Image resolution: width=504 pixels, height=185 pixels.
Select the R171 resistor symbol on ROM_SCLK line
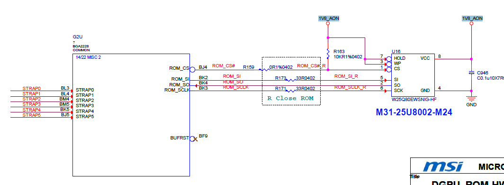[291, 91]
